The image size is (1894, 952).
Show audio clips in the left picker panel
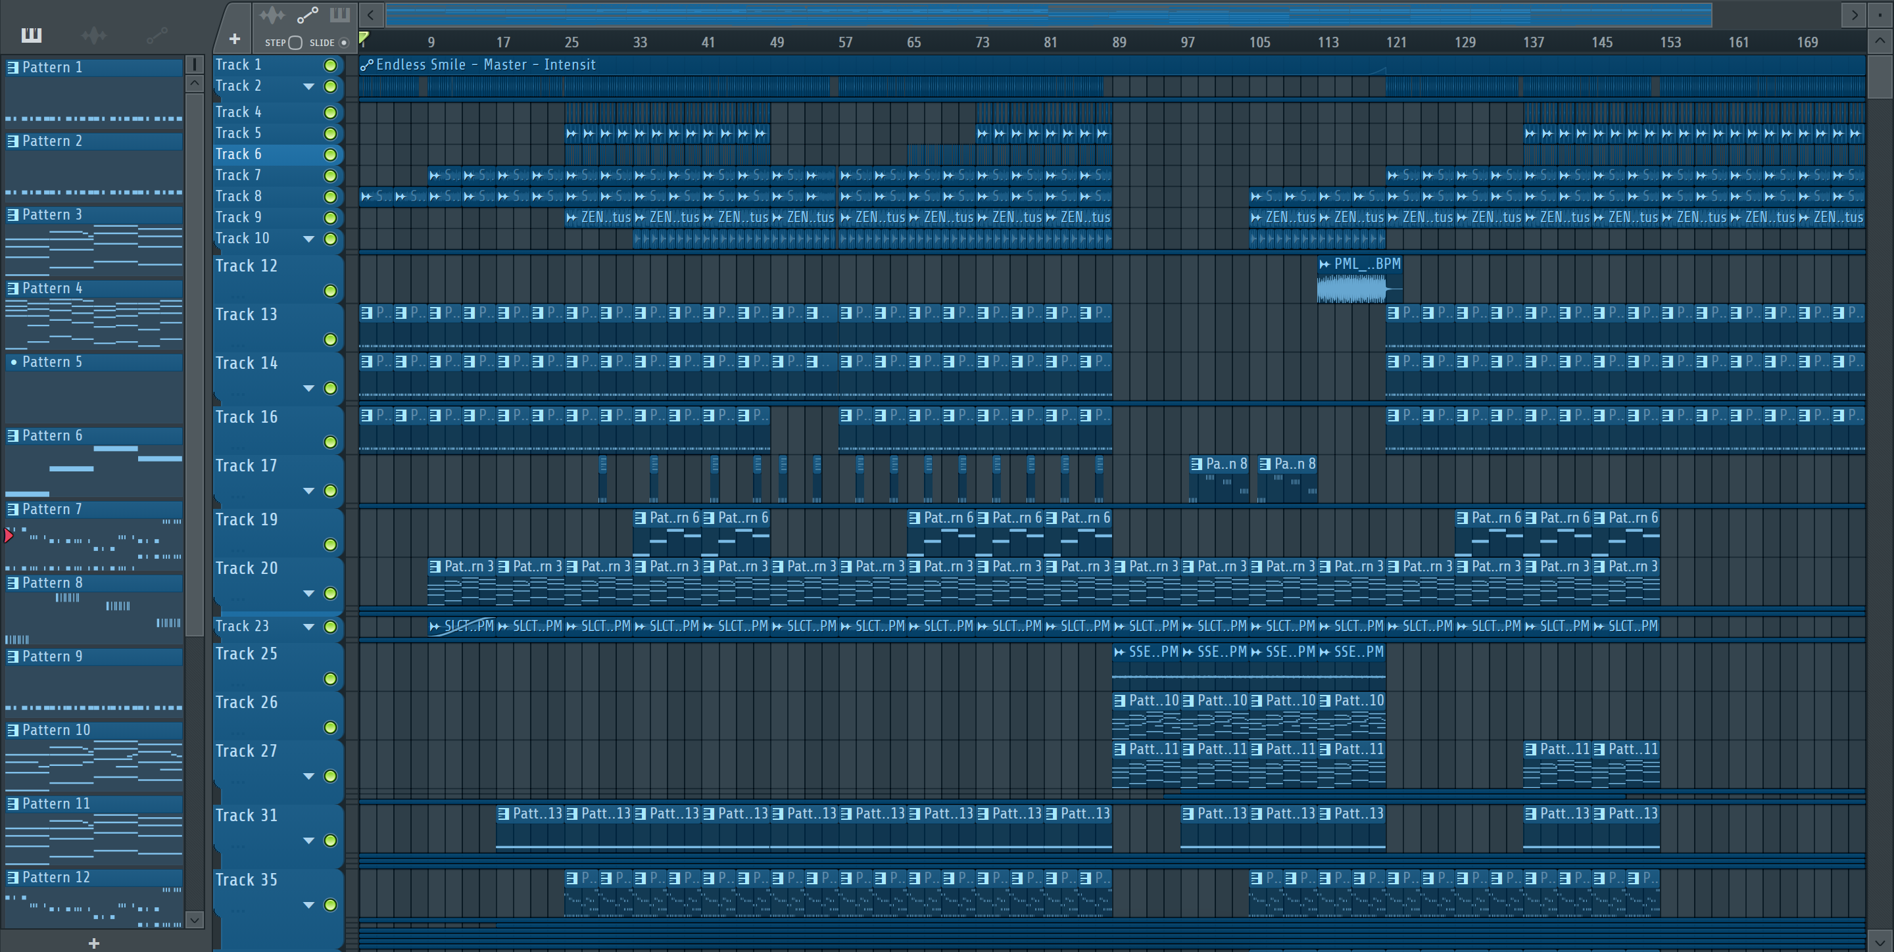(x=94, y=35)
